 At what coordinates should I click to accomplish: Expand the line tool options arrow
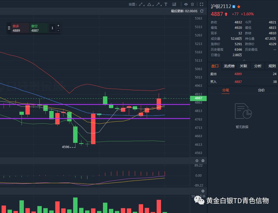coord(143,5)
